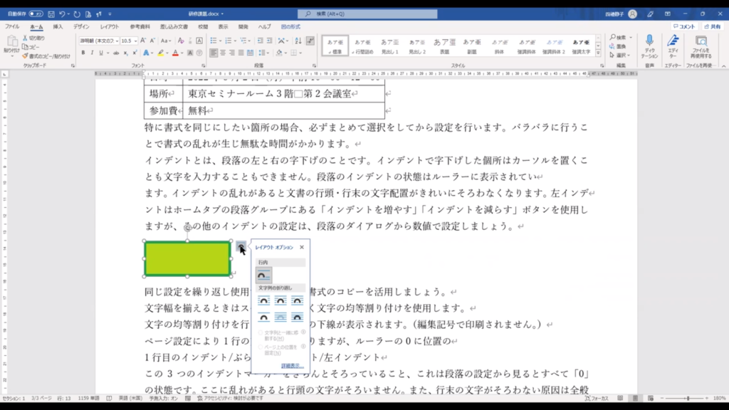Screen dimensions: 729x410
Task: Select 行内 inline layout option icon
Action: [263, 275]
